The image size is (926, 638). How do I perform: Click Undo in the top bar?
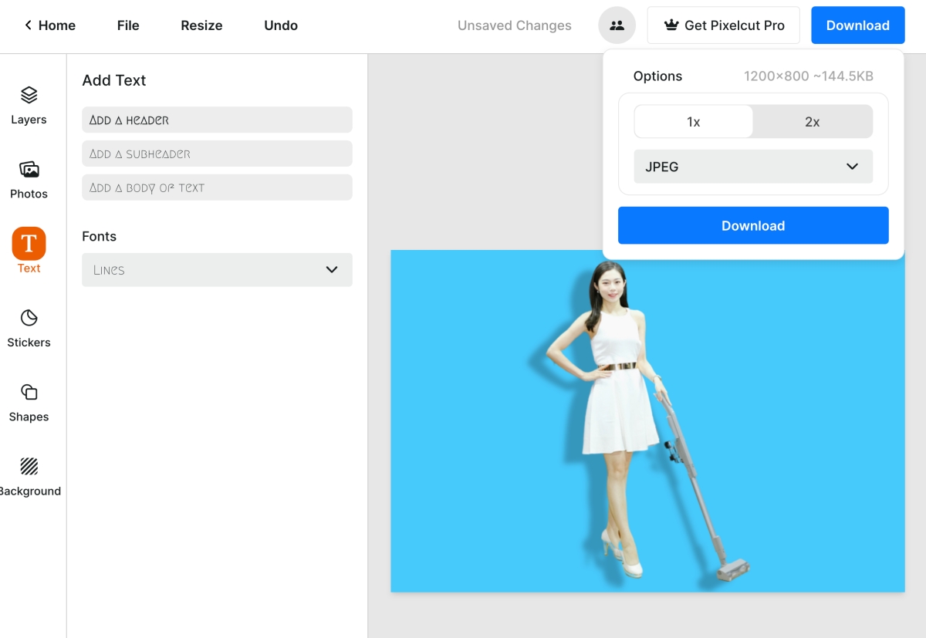281,25
